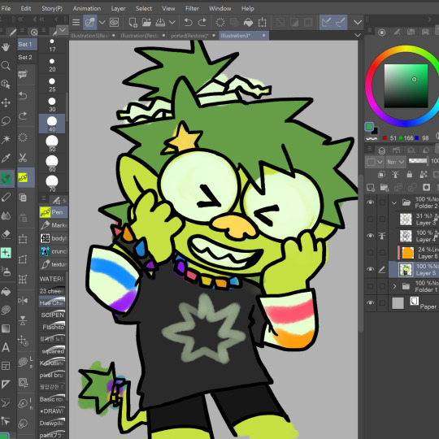Show Layer 6 via visibility box
The width and height of the screenshot is (439, 439).
click(x=370, y=252)
